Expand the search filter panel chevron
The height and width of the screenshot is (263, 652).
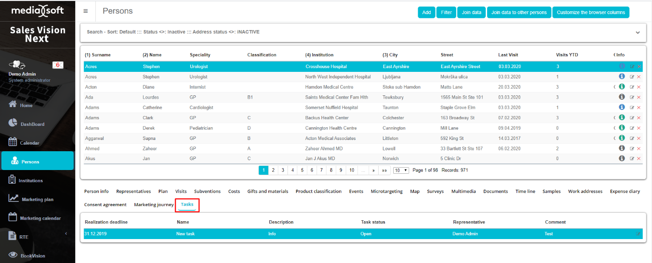tap(637, 32)
